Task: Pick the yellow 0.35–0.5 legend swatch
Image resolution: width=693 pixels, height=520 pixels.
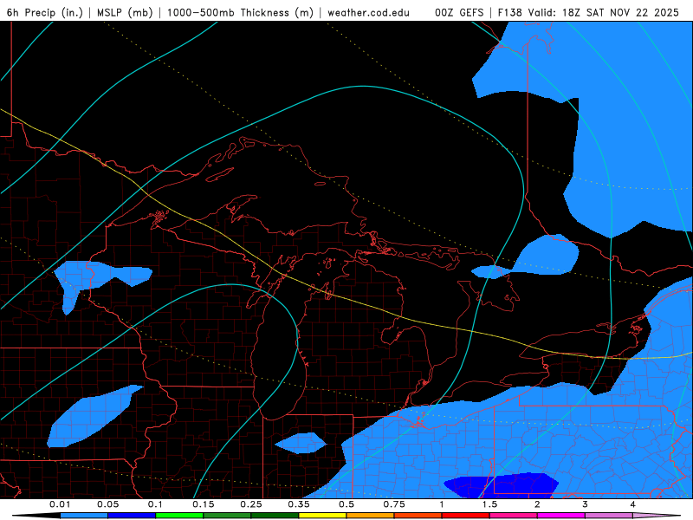Action: coord(322,516)
